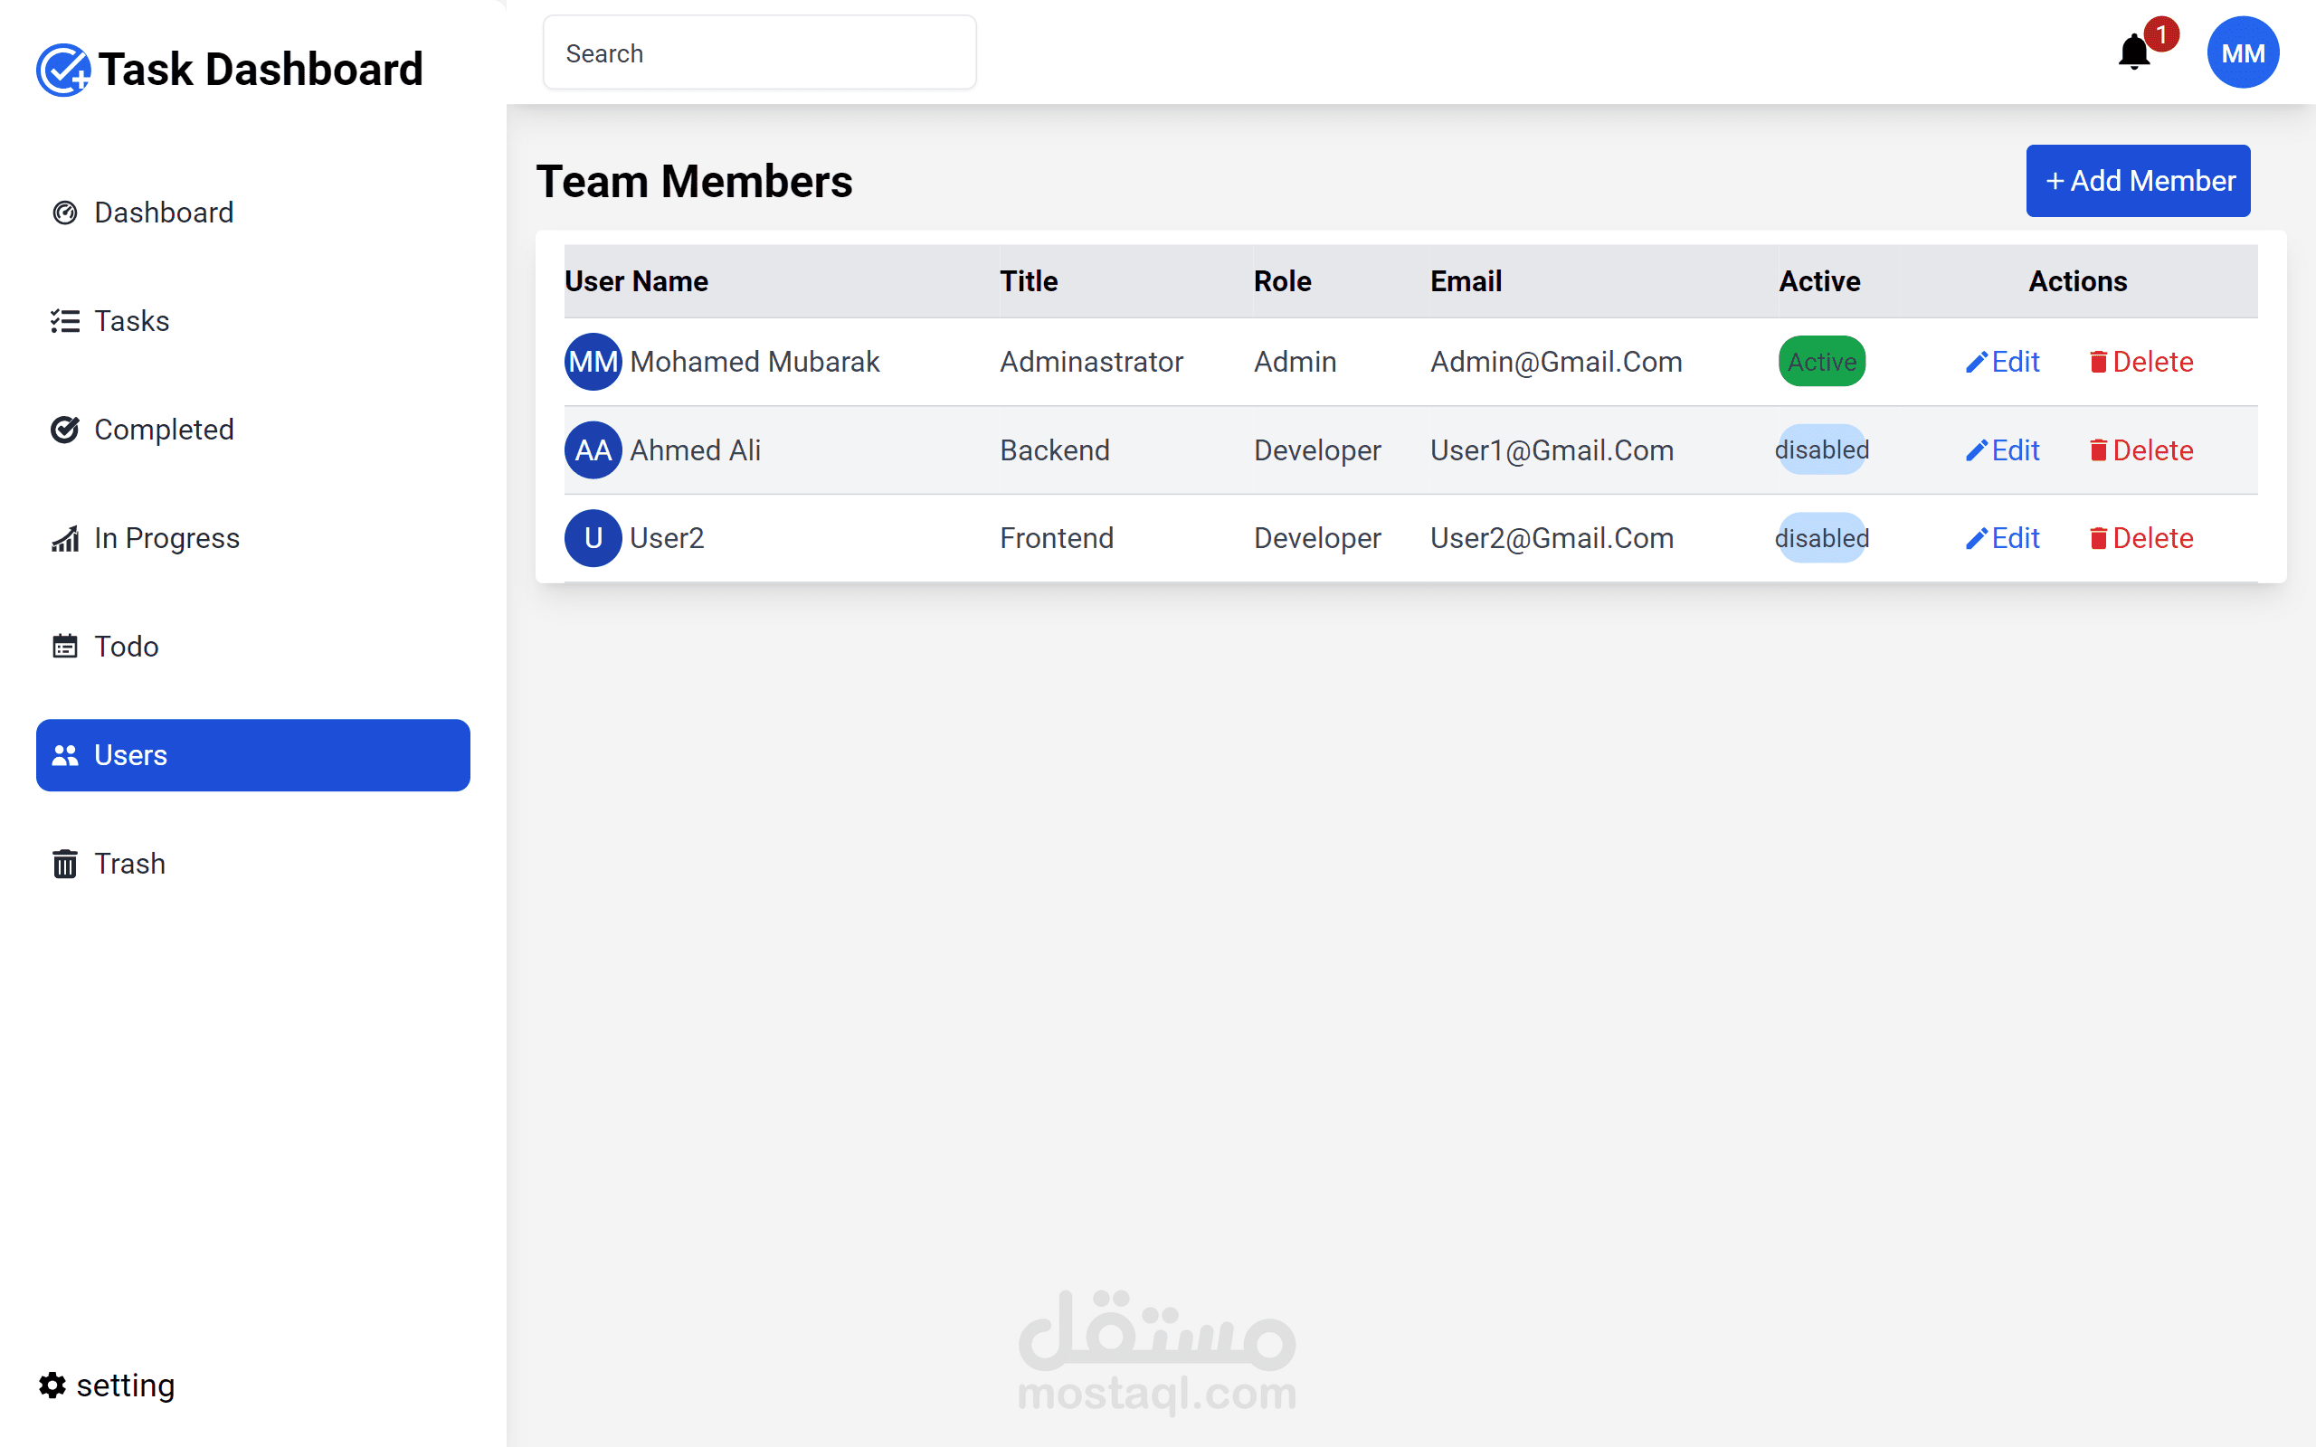The image size is (2316, 1447).
Task: Click the Task Dashboard logo icon
Action: pos(63,70)
